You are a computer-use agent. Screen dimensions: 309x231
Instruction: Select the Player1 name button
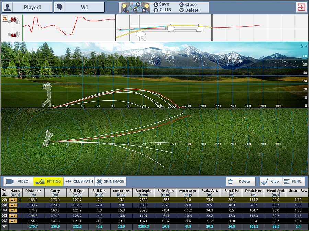[33, 7]
